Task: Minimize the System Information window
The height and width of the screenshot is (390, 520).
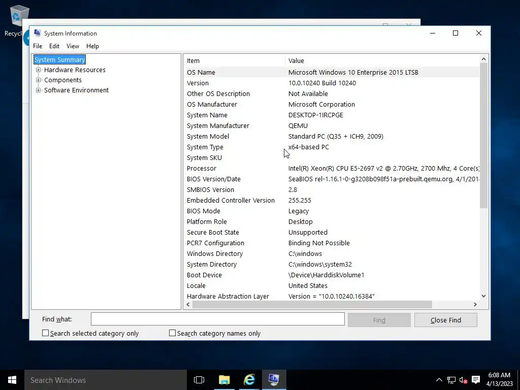Action: (433, 33)
